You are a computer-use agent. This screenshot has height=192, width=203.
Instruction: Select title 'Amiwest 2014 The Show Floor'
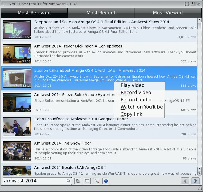pos(62,143)
